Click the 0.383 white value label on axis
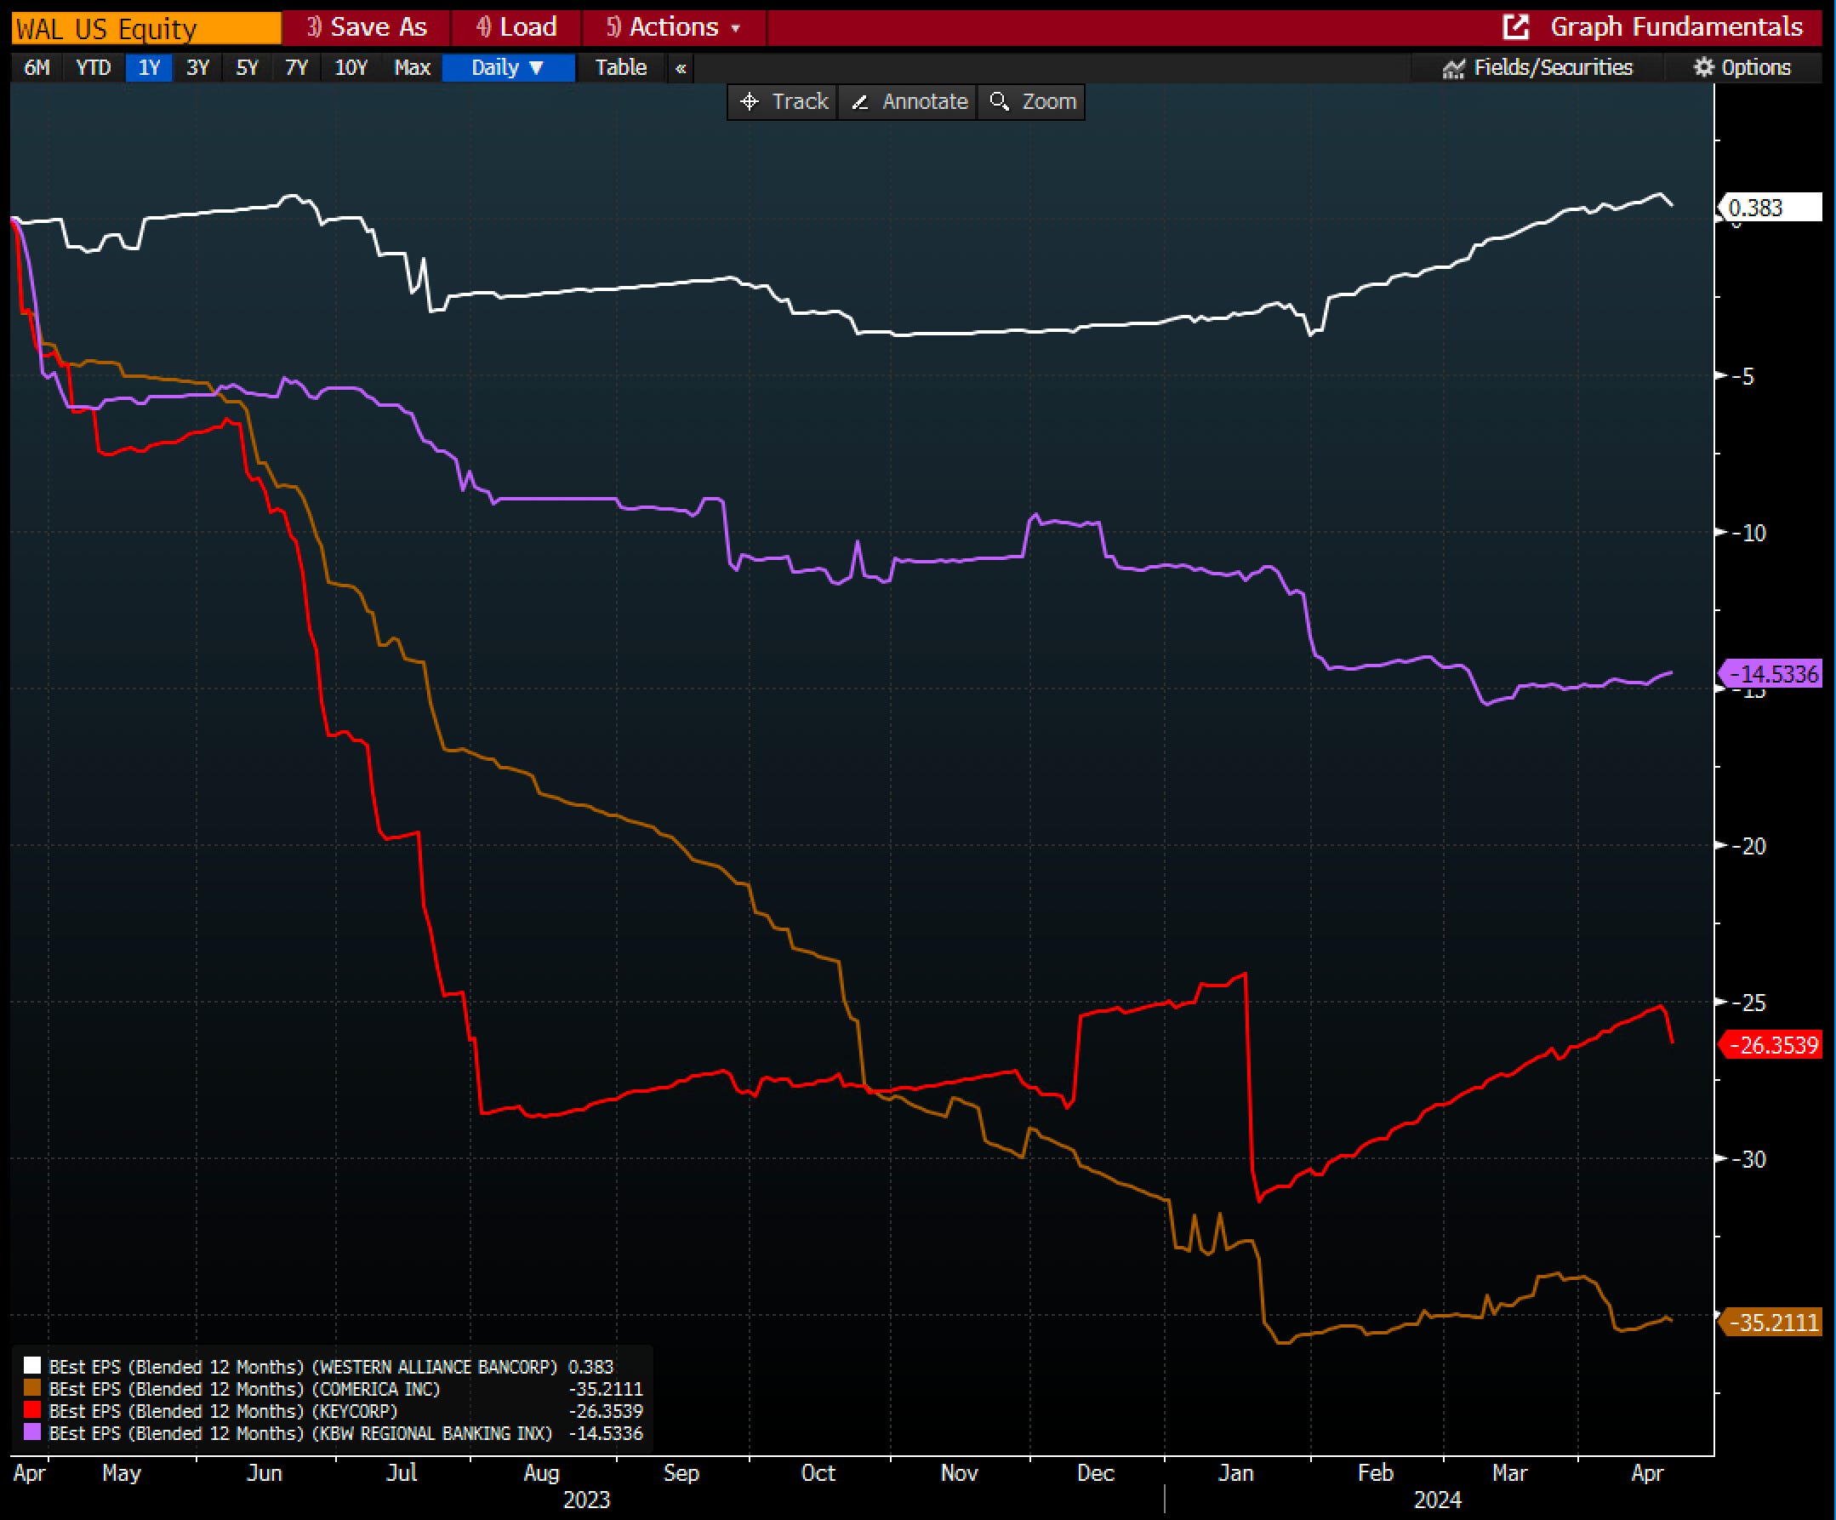This screenshot has height=1520, width=1836. pos(1771,208)
